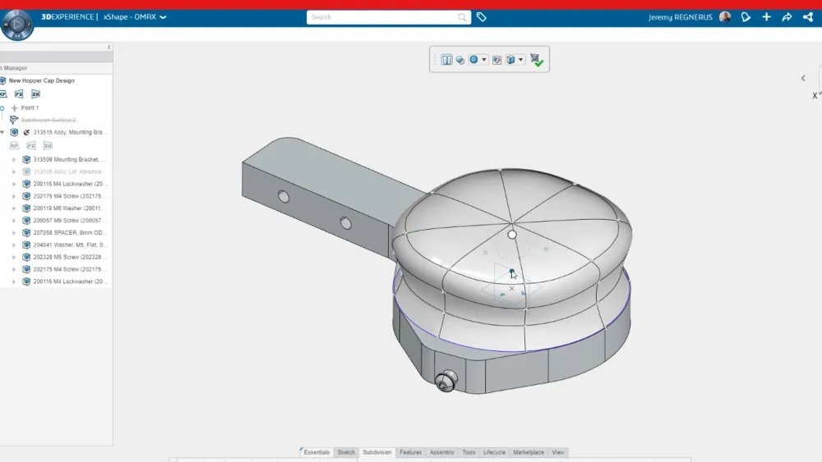Select the XY plane icon under 313515 Assy

(14, 145)
